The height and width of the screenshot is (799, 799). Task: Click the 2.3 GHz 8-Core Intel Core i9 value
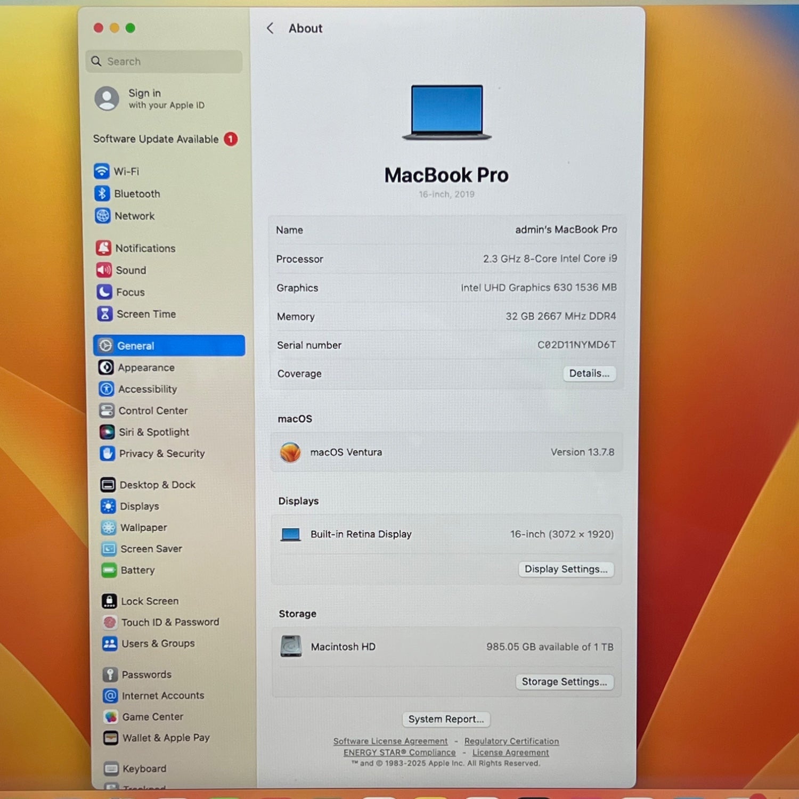tap(550, 258)
